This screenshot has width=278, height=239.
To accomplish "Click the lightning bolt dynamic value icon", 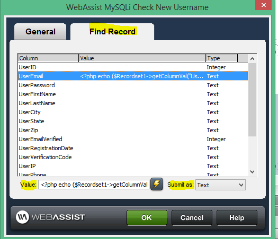I will (x=157, y=185).
